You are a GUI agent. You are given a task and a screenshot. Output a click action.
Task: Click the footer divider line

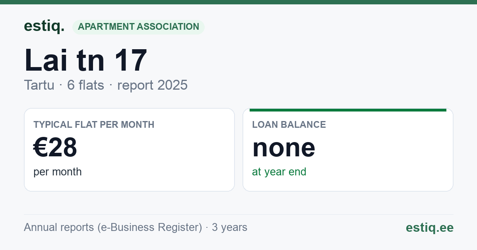238,214
